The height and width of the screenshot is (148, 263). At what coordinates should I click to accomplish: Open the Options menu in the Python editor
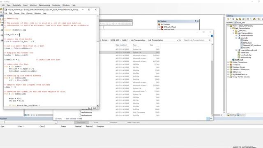tap(29, 13)
